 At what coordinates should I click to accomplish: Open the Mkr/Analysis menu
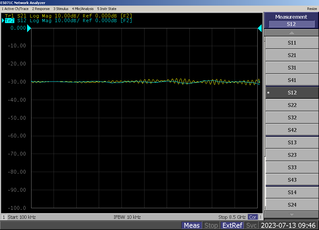pyautogui.click(x=83, y=9)
